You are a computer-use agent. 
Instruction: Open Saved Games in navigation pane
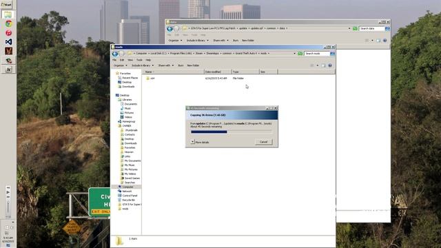coord(130,178)
